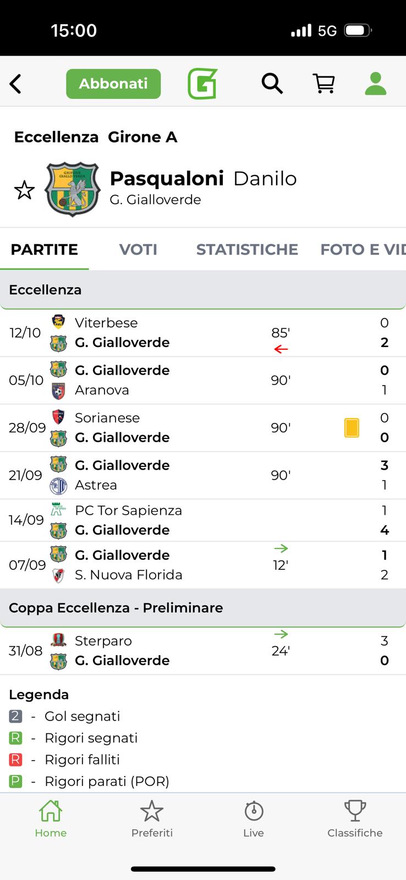Toggle favorite star for Pasqualoni
This screenshot has width=406, height=880.
[24, 190]
